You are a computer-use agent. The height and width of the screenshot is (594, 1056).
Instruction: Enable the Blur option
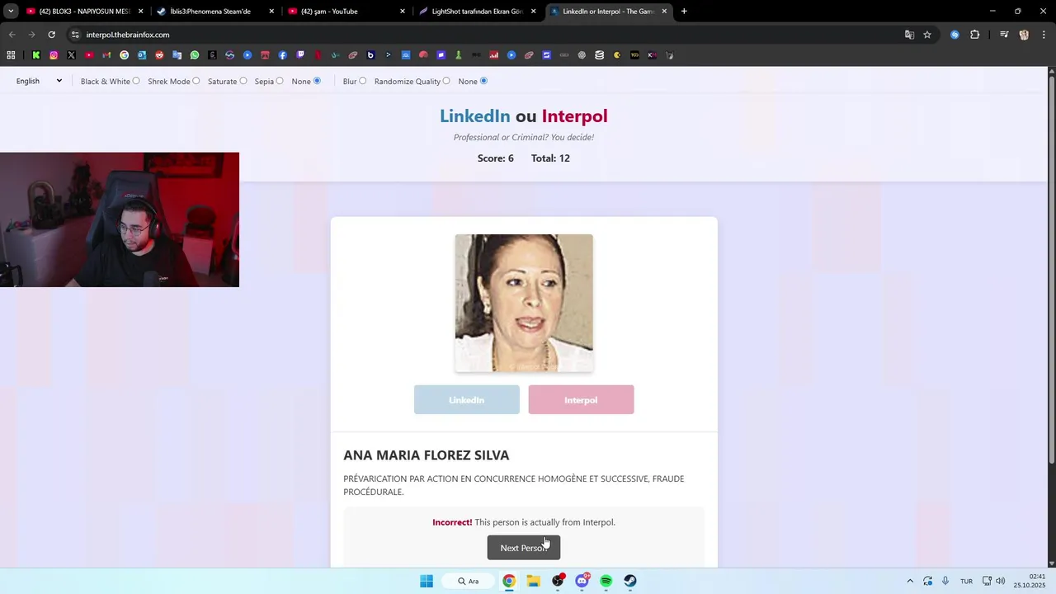[362, 81]
